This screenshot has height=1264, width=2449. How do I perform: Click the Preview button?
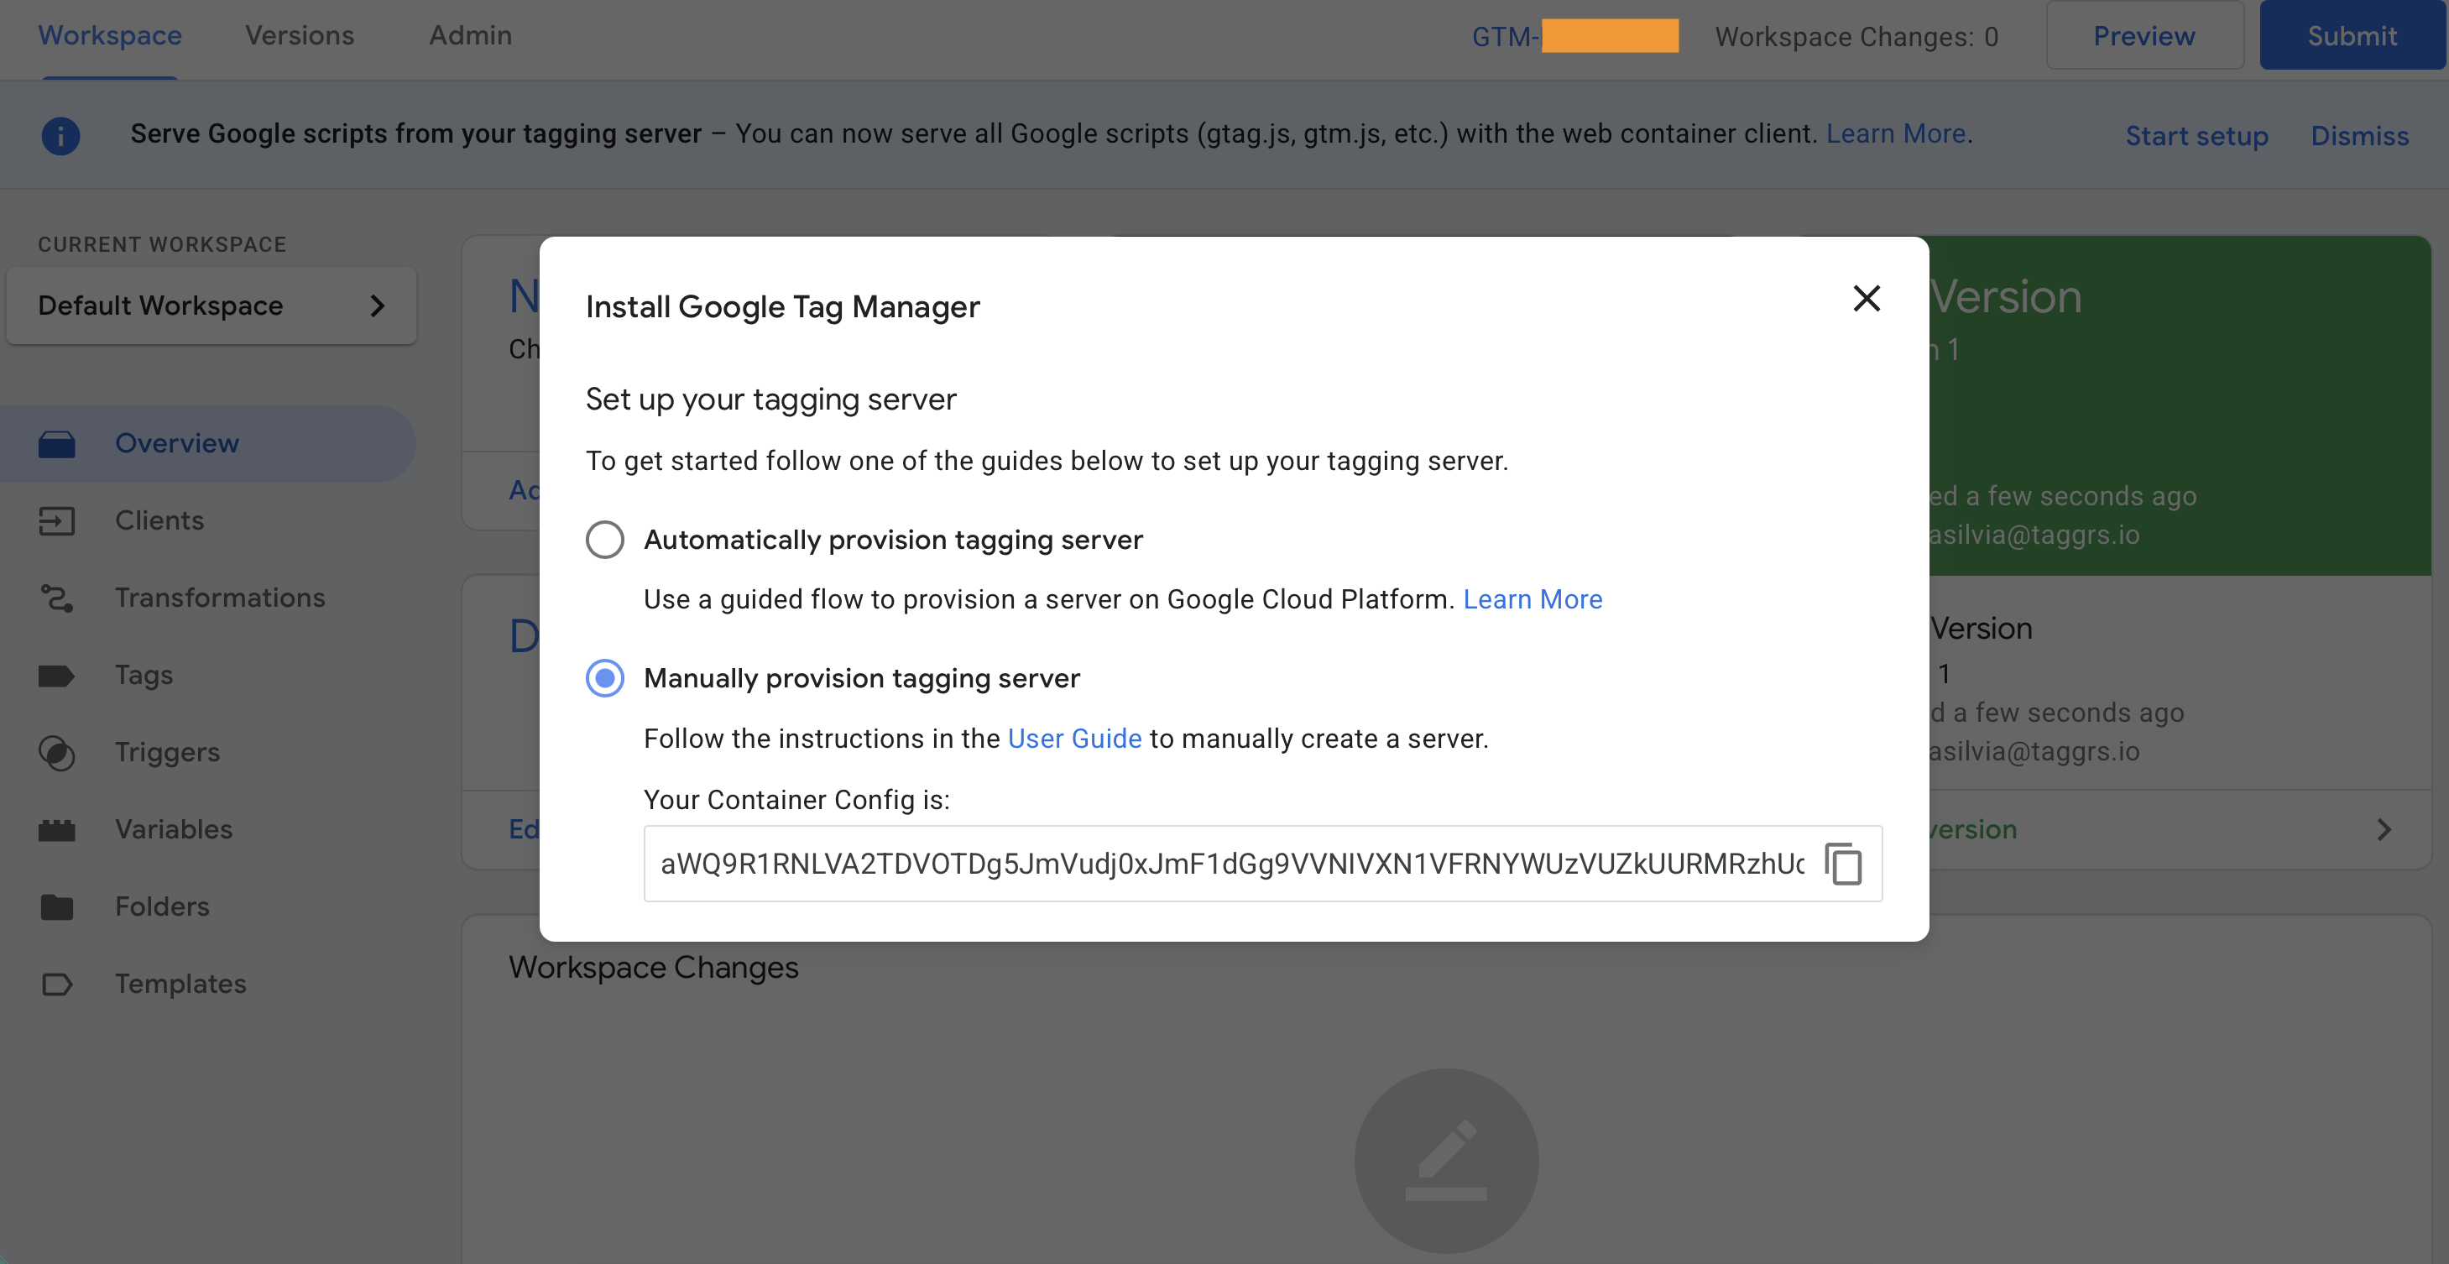point(2144,35)
